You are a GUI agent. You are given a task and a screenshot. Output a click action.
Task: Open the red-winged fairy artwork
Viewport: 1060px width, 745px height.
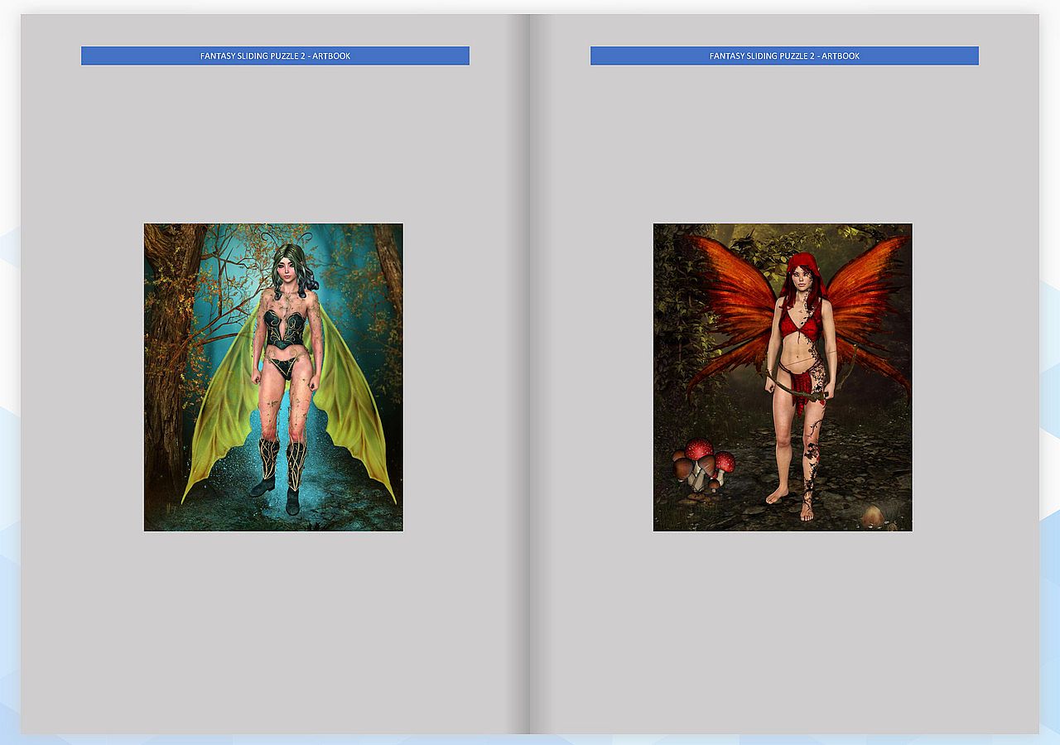783,377
